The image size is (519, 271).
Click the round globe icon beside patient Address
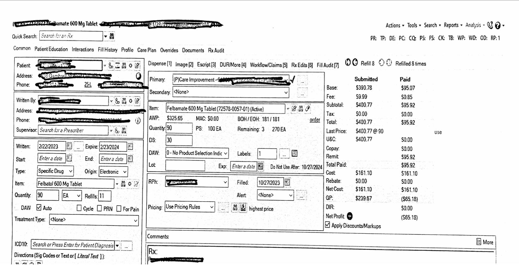(x=138, y=76)
